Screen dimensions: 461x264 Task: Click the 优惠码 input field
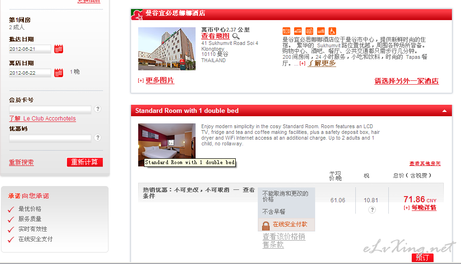click(x=50, y=138)
